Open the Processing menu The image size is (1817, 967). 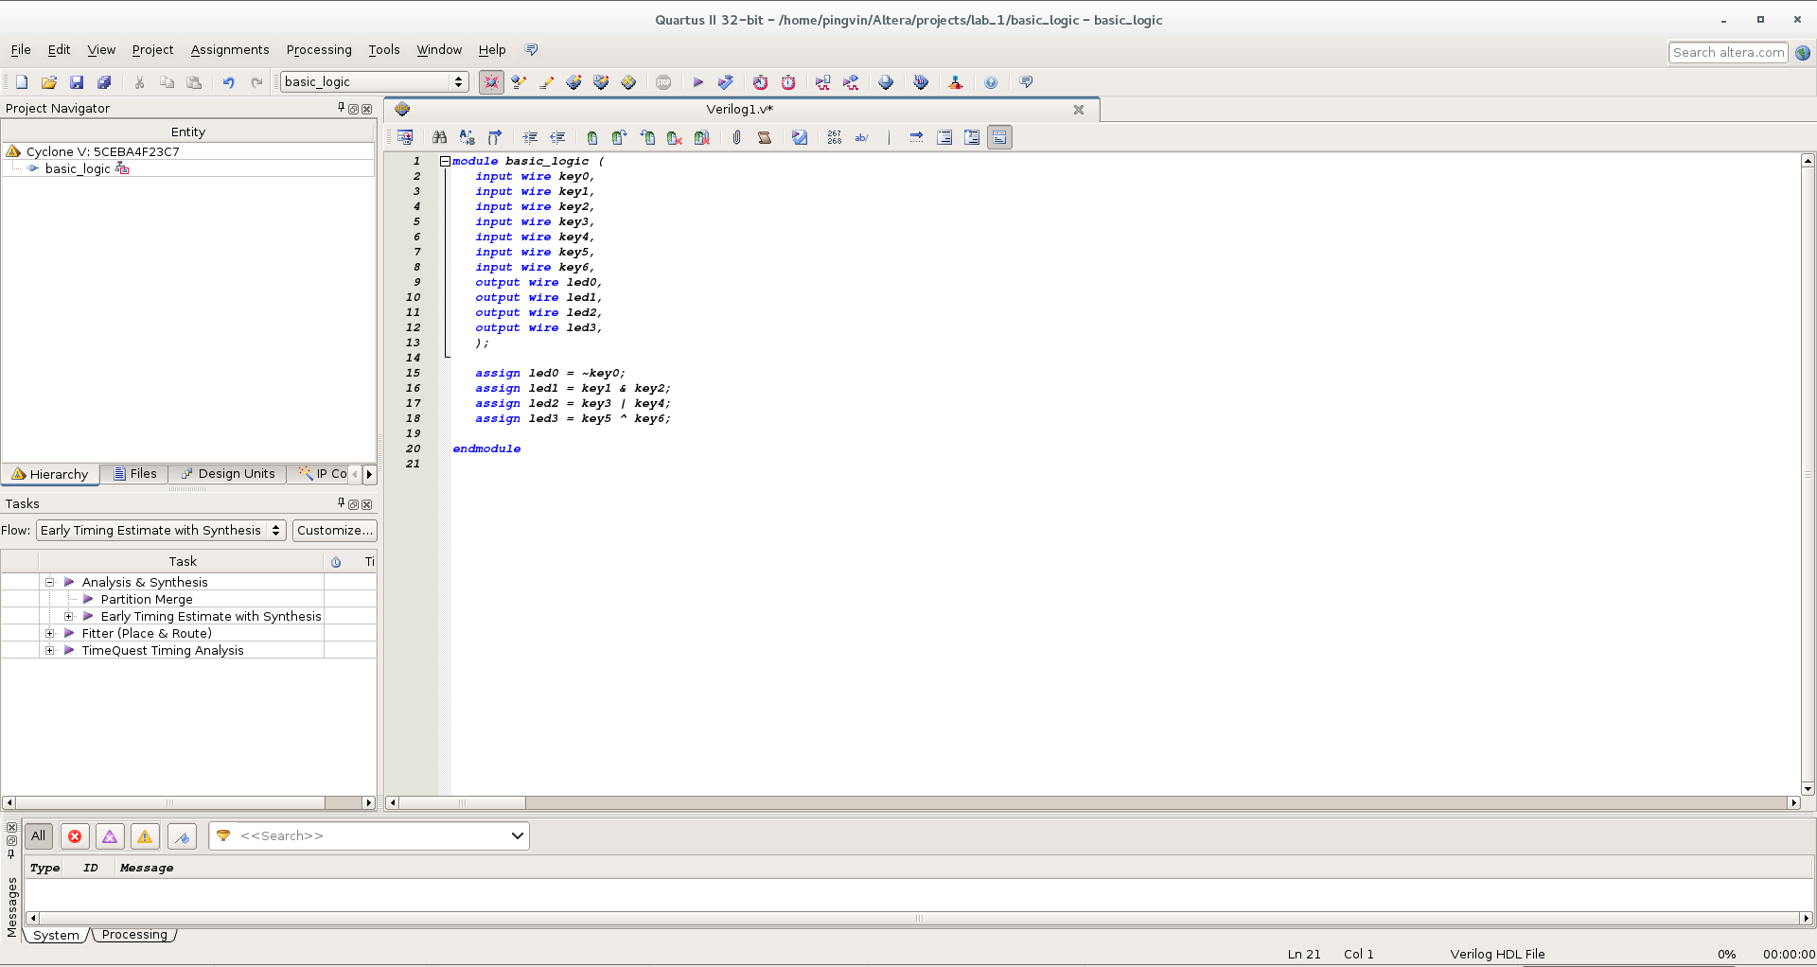coord(319,50)
